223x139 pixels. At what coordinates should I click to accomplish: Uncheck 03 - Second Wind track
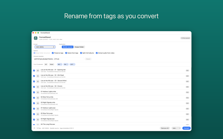coord(34,81)
